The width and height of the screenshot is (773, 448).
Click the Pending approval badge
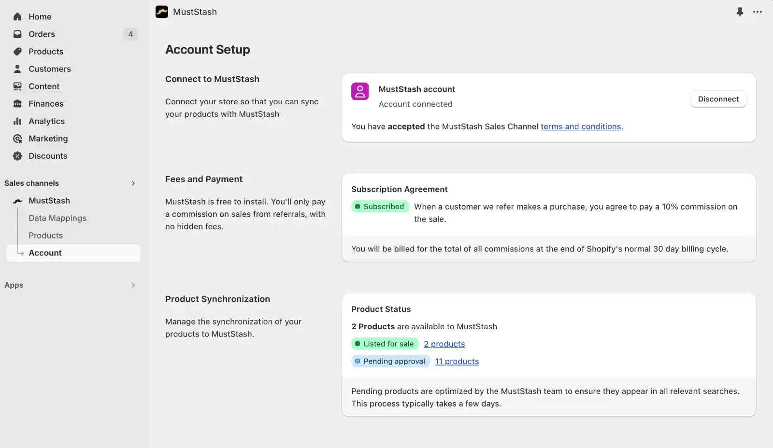click(390, 362)
